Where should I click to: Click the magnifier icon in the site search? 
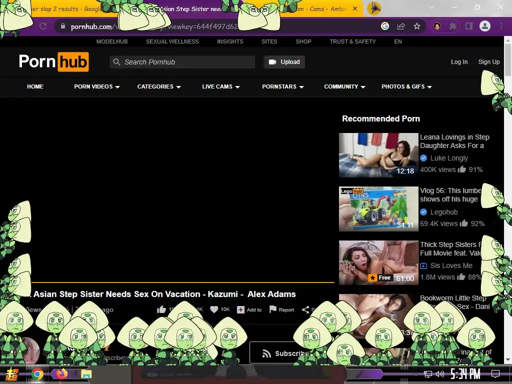[x=116, y=61]
